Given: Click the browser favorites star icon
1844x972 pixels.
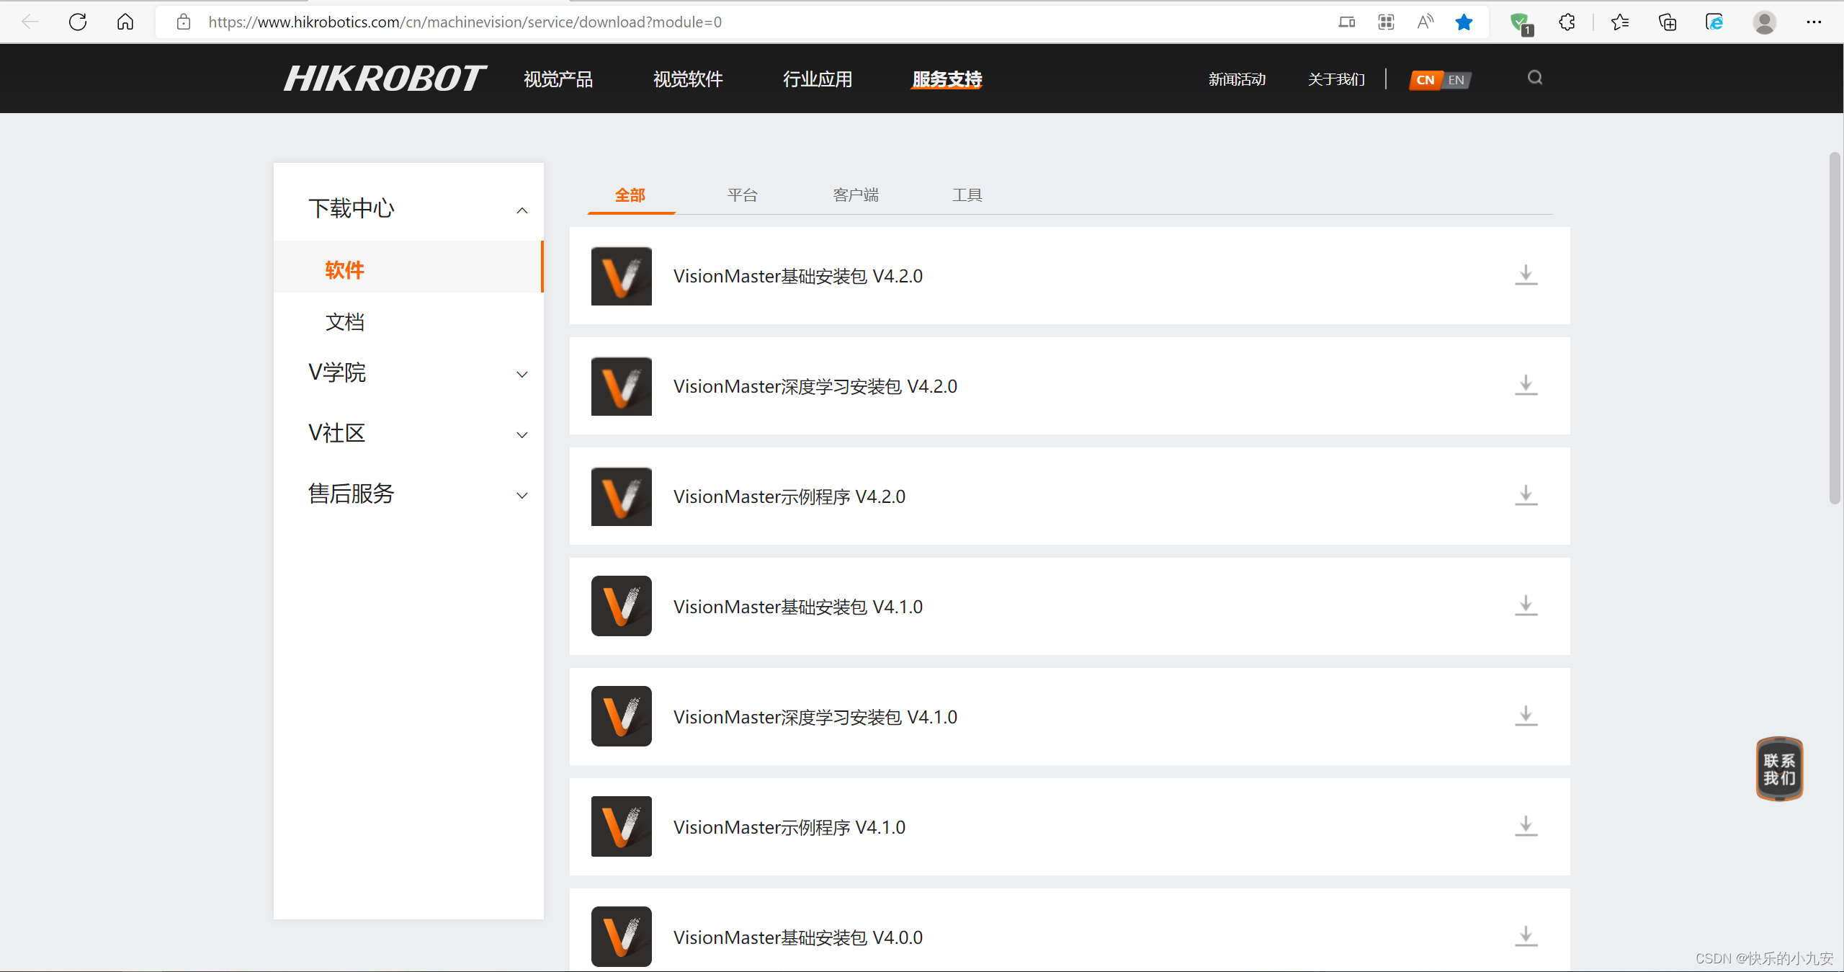Looking at the screenshot, I should [x=1463, y=22].
